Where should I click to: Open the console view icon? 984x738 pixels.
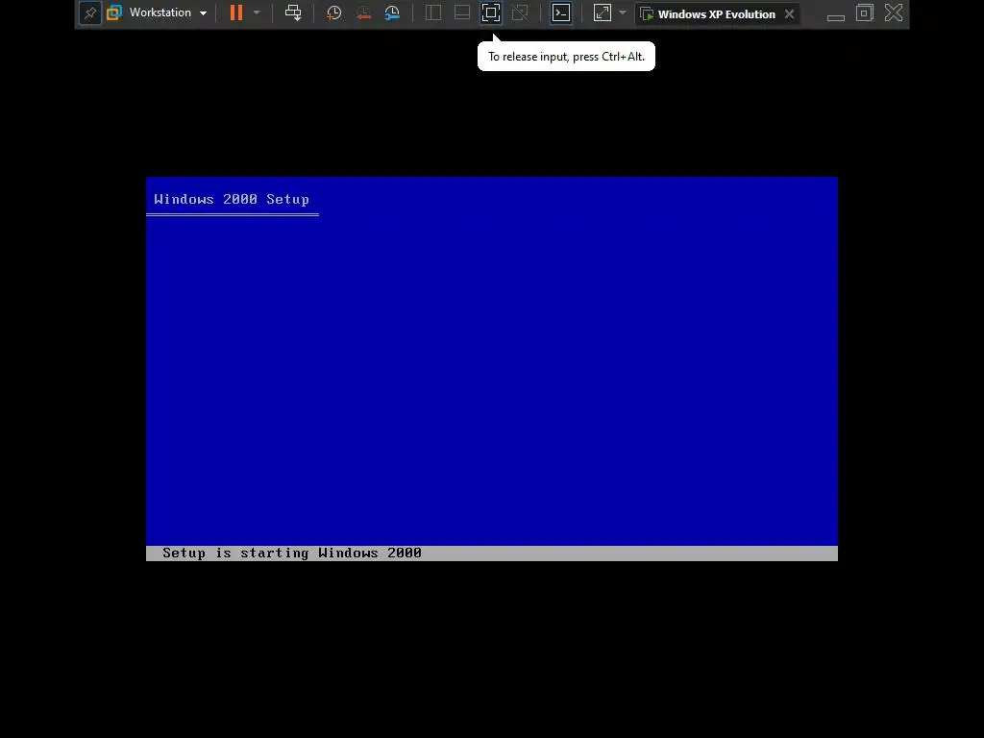[x=561, y=12]
